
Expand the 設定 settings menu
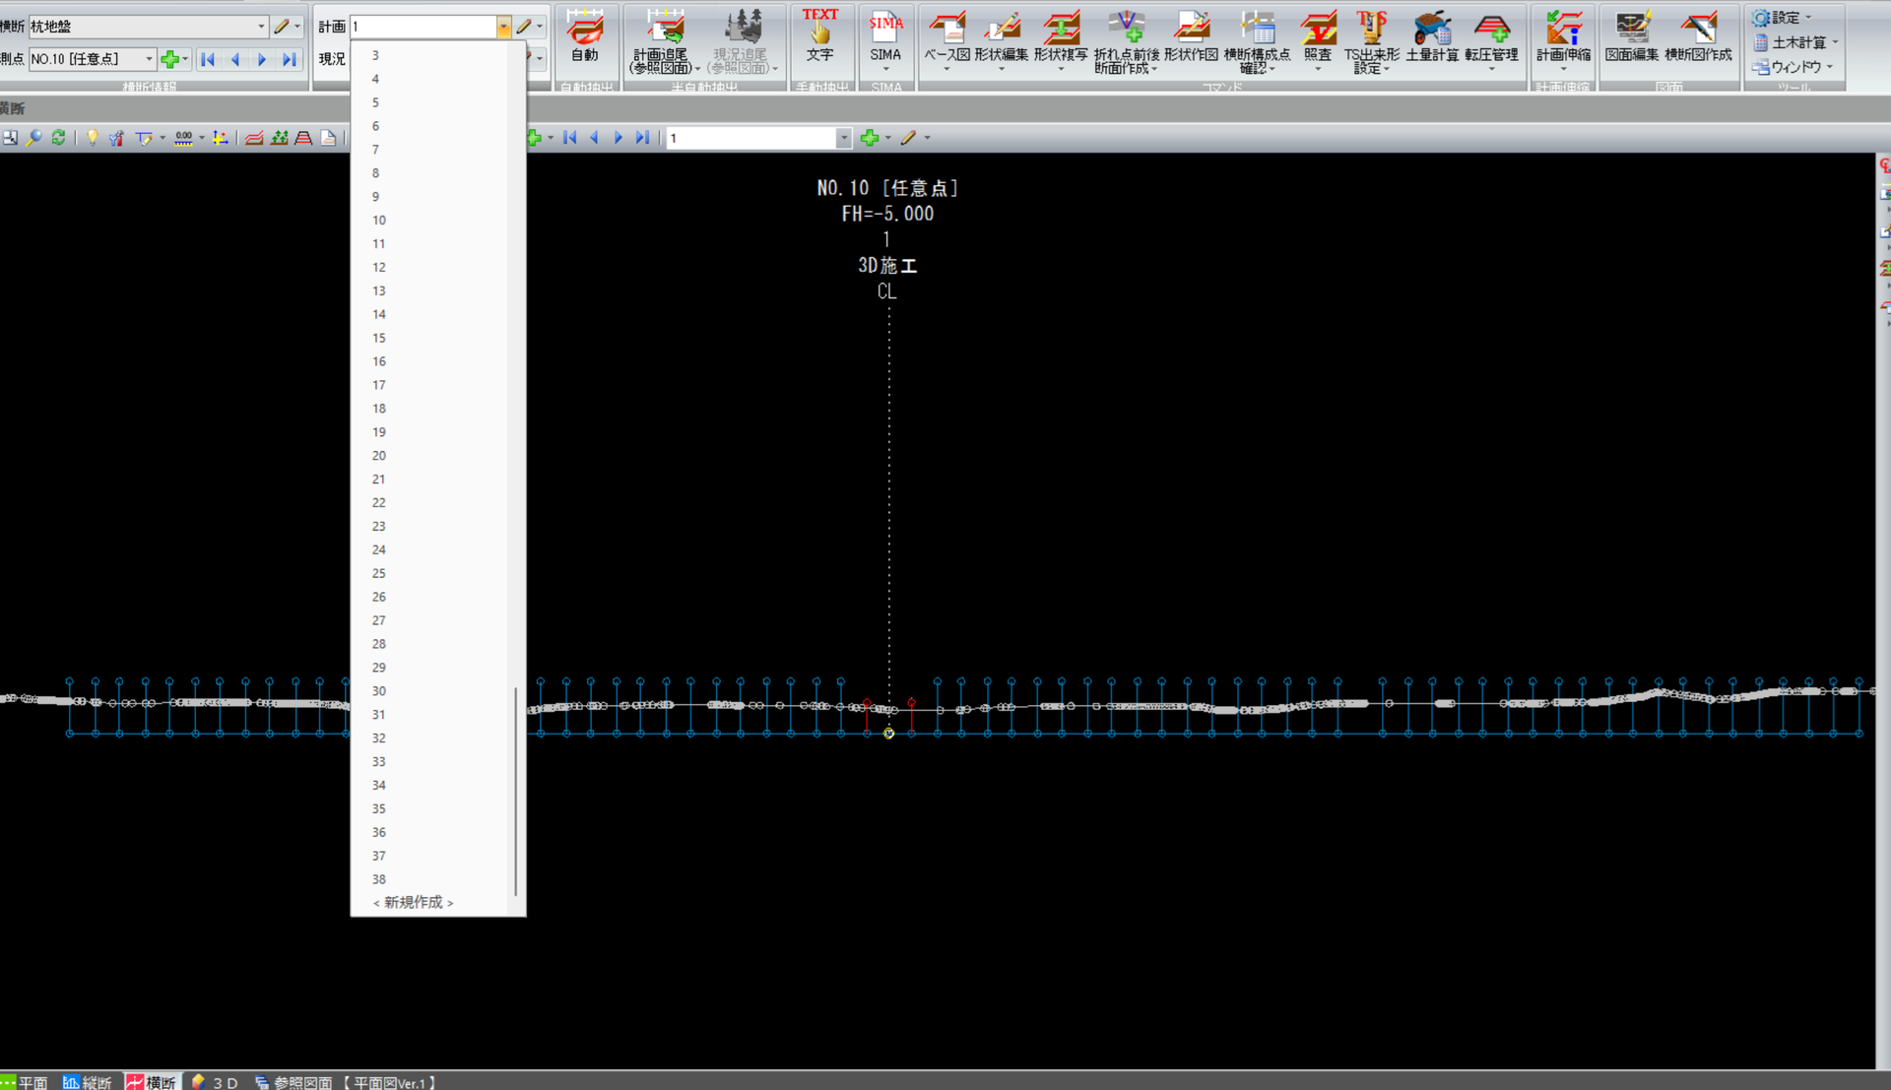[1784, 18]
